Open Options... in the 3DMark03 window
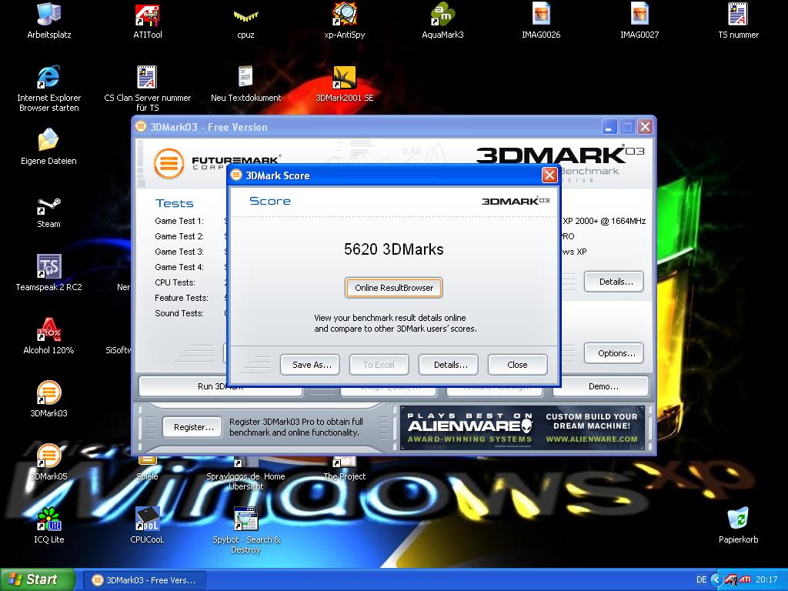Viewport: 788px width, 591px height. pyautogui.click(x=613, y=353)
